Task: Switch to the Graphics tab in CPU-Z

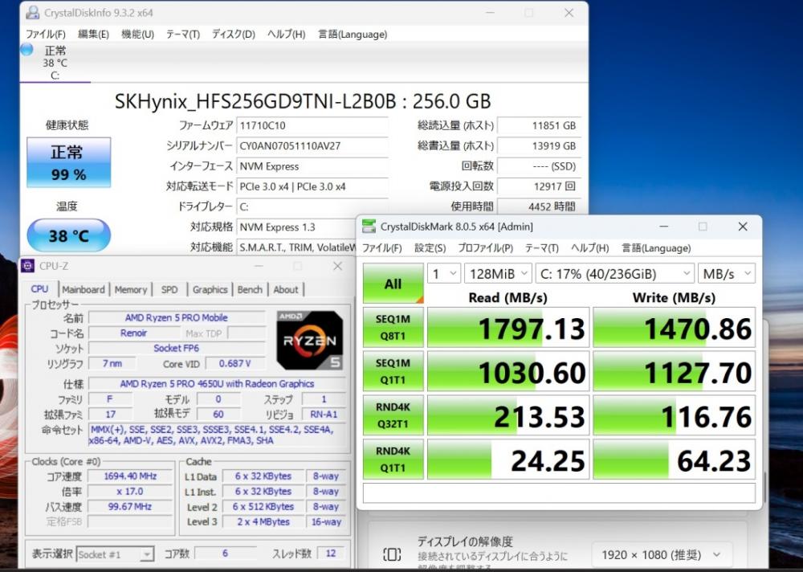Action: (x=210, y=289)
